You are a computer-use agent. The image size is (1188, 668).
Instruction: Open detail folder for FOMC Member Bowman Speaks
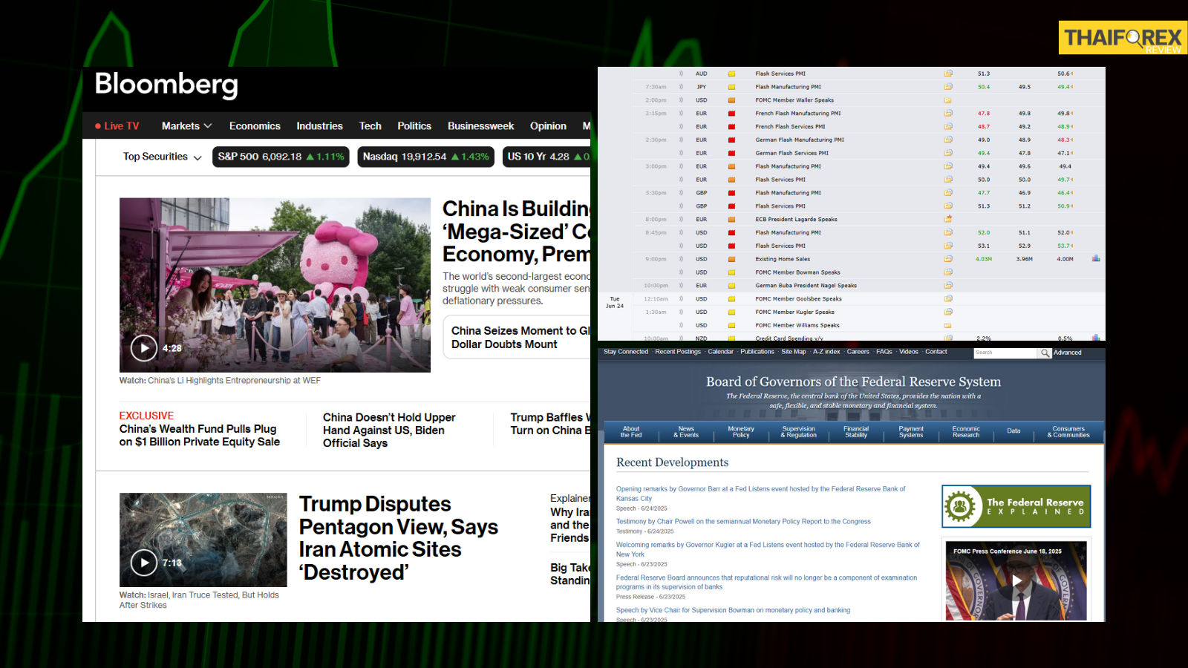948,272
